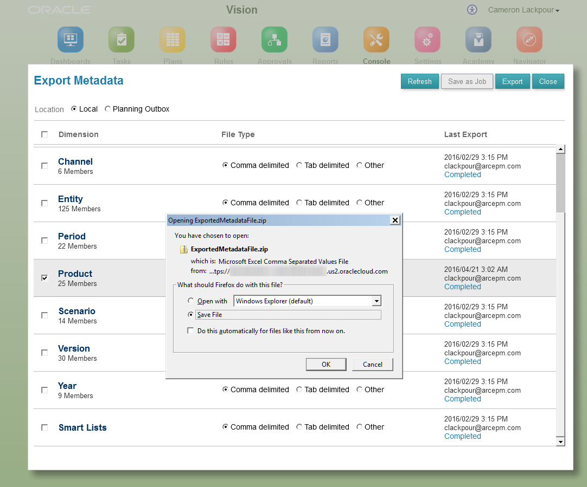Open the Console icon
The height and width of the screenshot is (487, 587).
(x=377, y=40)
